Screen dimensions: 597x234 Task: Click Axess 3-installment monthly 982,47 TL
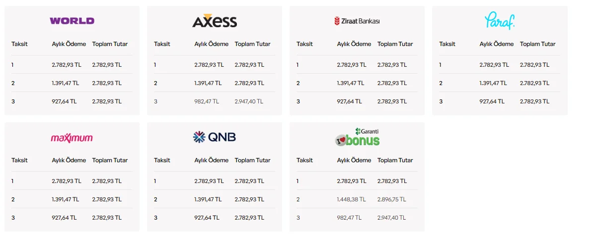[207, 101]
